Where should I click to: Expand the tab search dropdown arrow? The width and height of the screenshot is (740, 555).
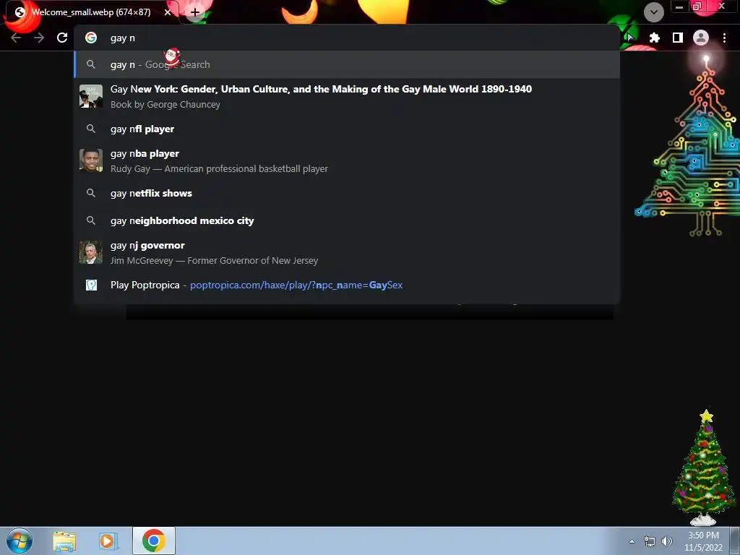(x=653, y=12)
